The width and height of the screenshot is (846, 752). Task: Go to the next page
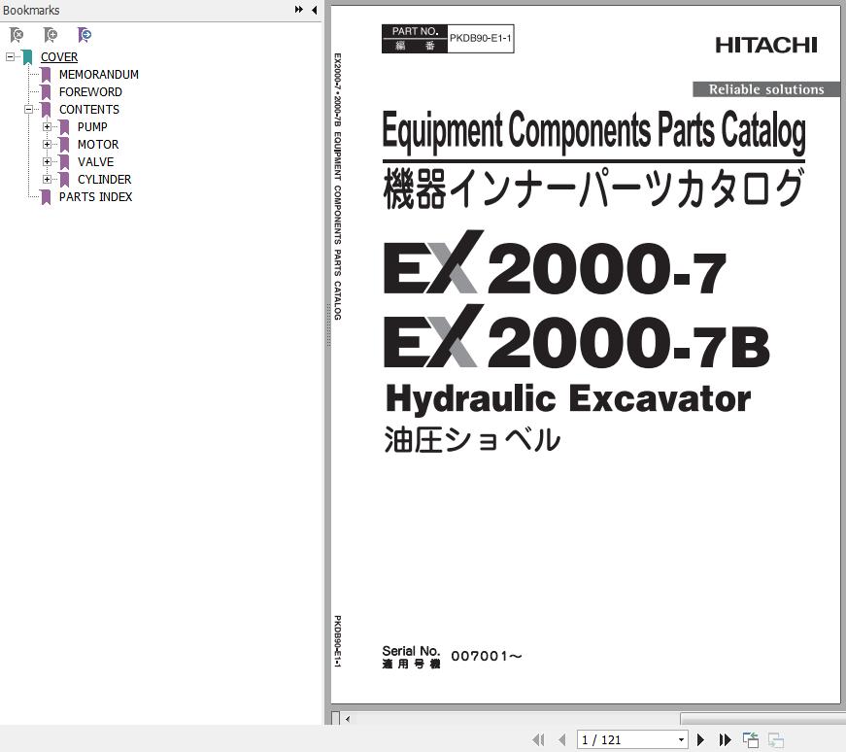coord(700,739)
